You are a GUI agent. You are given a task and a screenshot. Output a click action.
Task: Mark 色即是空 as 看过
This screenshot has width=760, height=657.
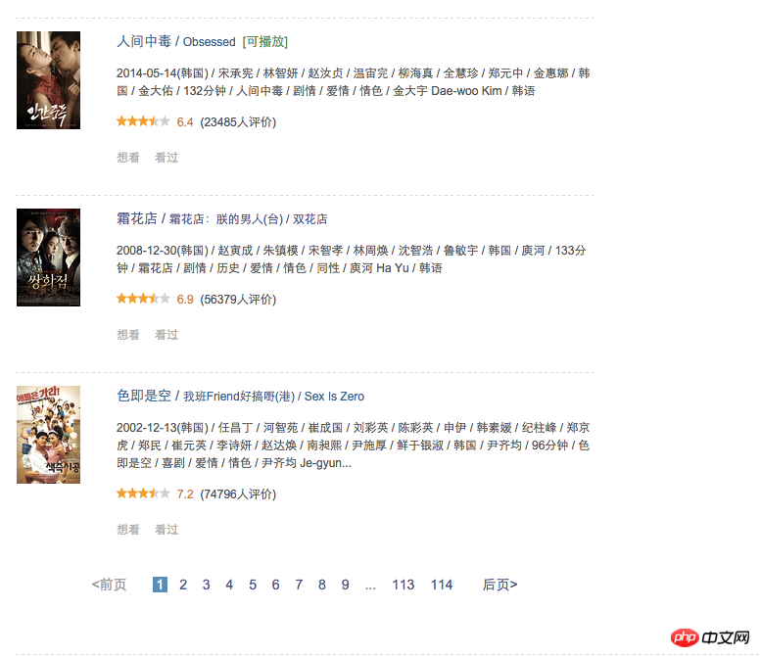pyautogui.click(x=166, y=530)
